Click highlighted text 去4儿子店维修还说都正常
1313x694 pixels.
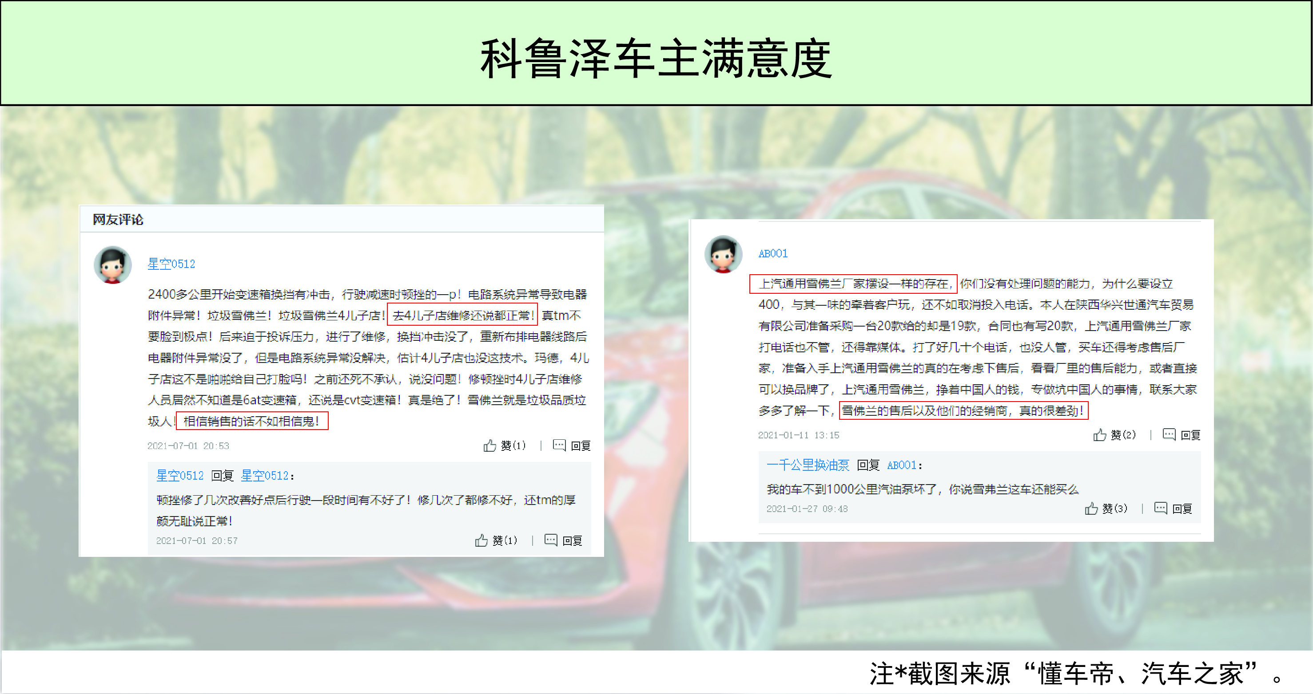click(462, 315)
